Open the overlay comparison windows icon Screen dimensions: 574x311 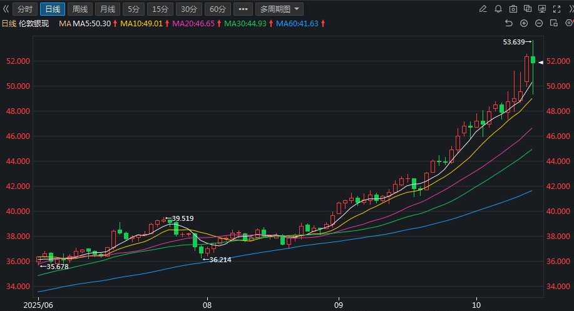pos(528,9)
